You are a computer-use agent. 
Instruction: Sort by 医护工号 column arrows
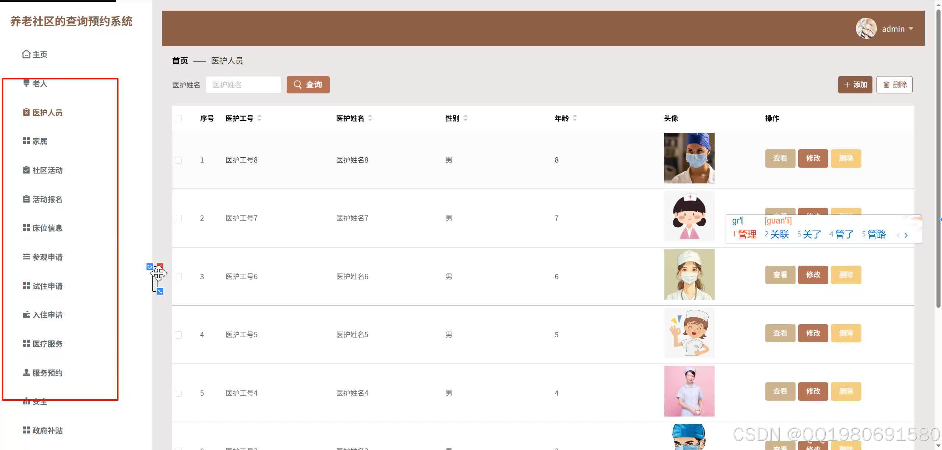(x=259, y=118)
